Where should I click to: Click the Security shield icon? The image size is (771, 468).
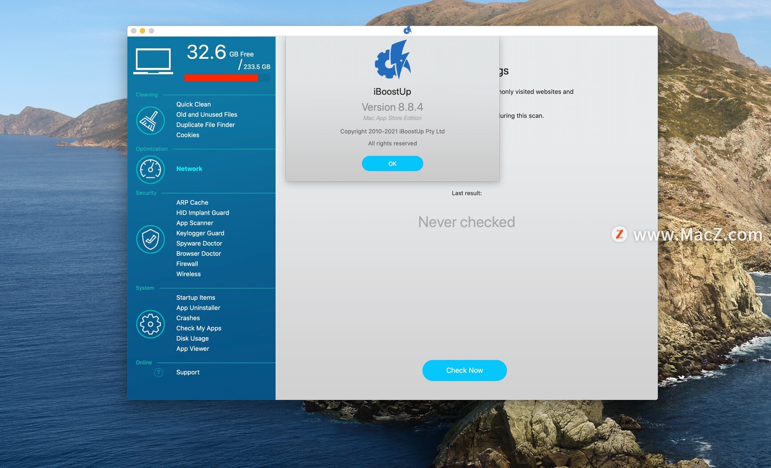[x=150, y=239]
